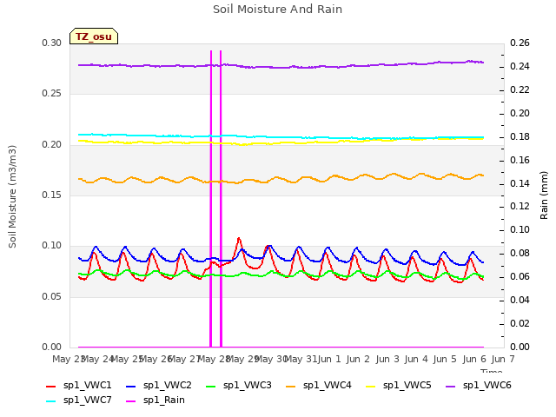Click the 0.05 soil moisture tick label
556x417 pixels.
pos(52,296)
